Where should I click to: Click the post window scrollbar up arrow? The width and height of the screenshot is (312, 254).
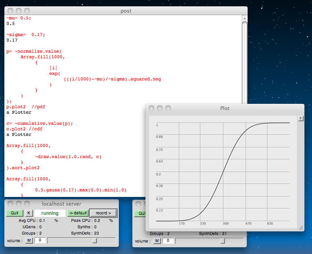tap(244, 18)
